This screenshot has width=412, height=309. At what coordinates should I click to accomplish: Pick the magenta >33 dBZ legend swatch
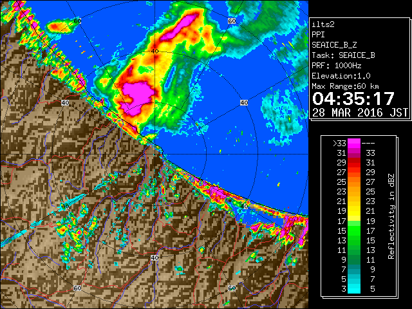pyautogui.click(x=354, y=144)
